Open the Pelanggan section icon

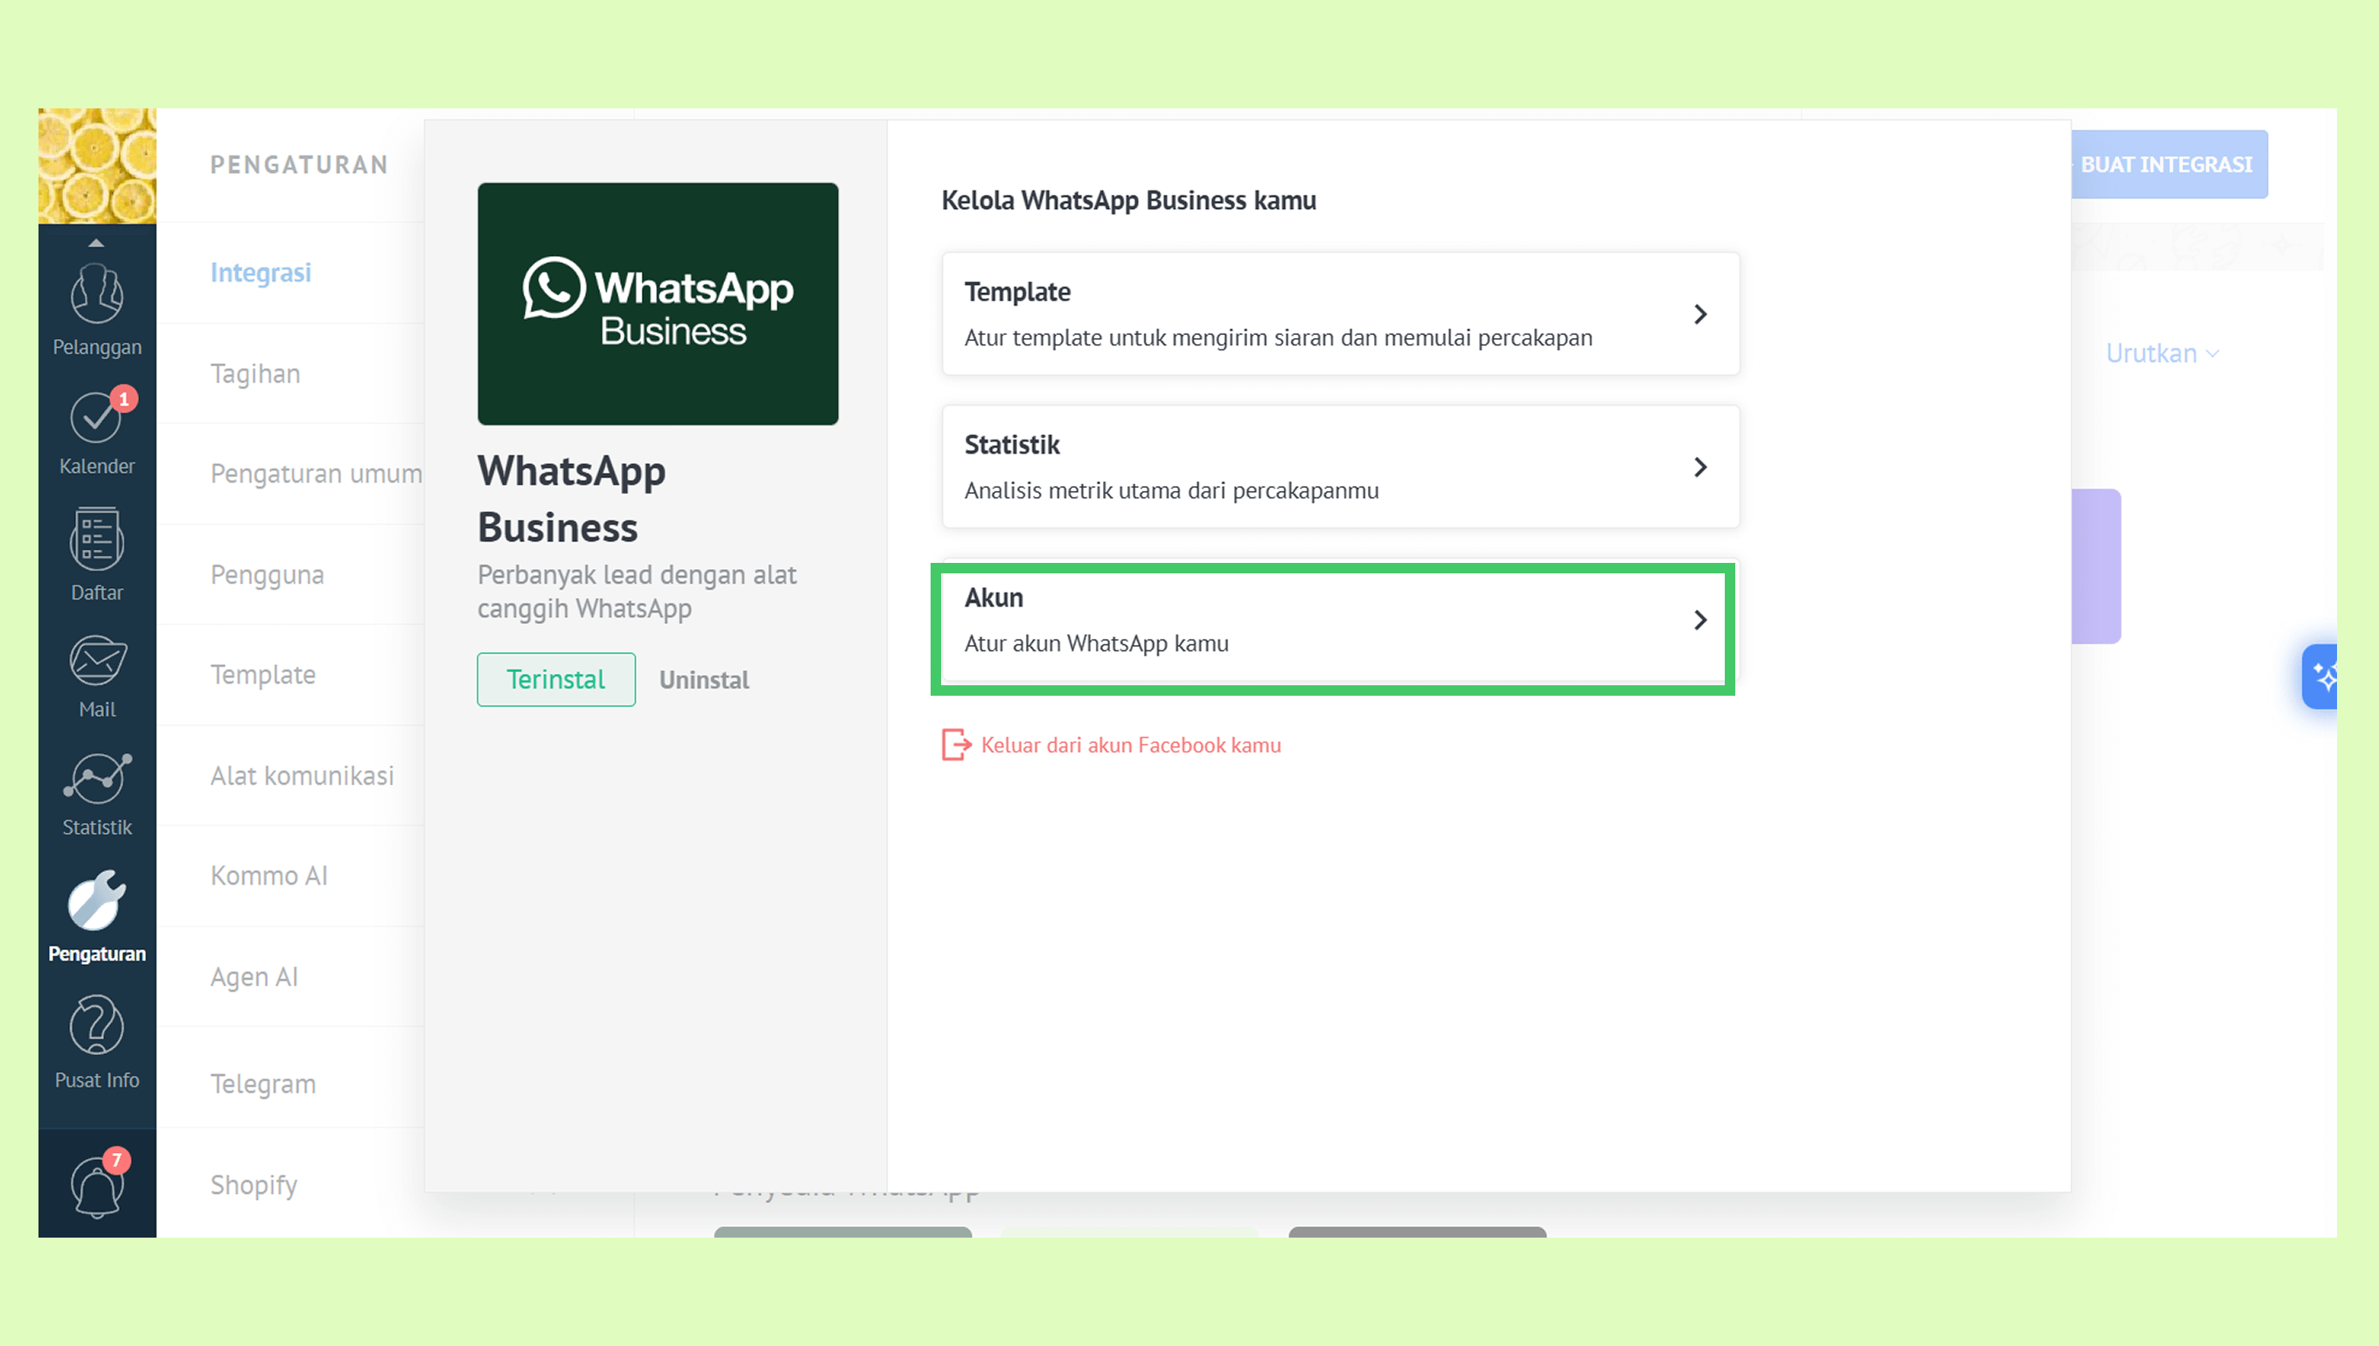(97, 293)
